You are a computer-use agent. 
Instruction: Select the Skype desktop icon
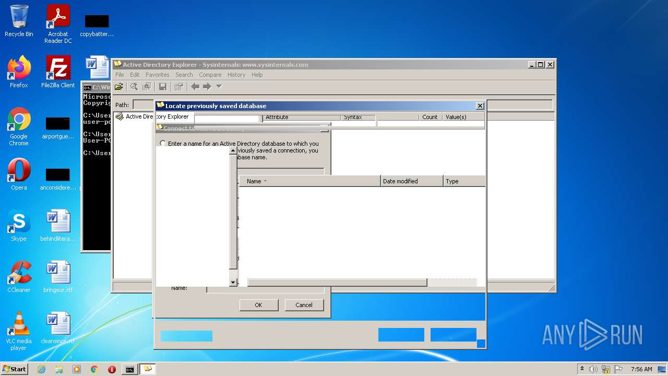pyautogui.click(x=19, y=226)
